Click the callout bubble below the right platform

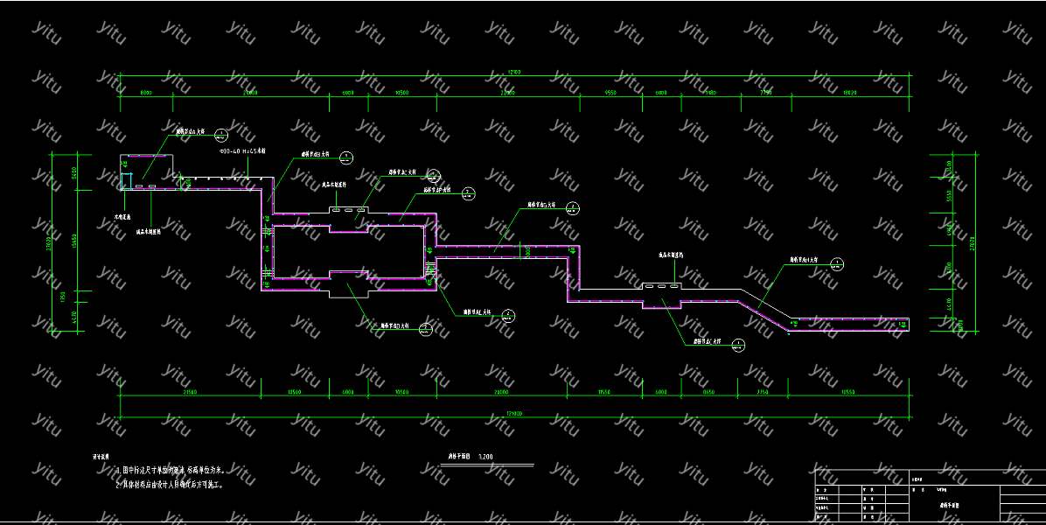point(738,346)
